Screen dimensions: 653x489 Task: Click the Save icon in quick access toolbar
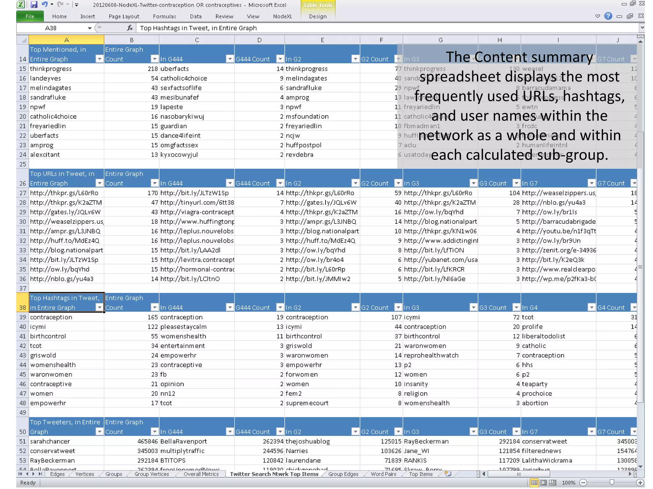(34, 4)
